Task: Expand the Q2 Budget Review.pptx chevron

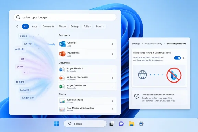Action: click(x=113, y=78)
